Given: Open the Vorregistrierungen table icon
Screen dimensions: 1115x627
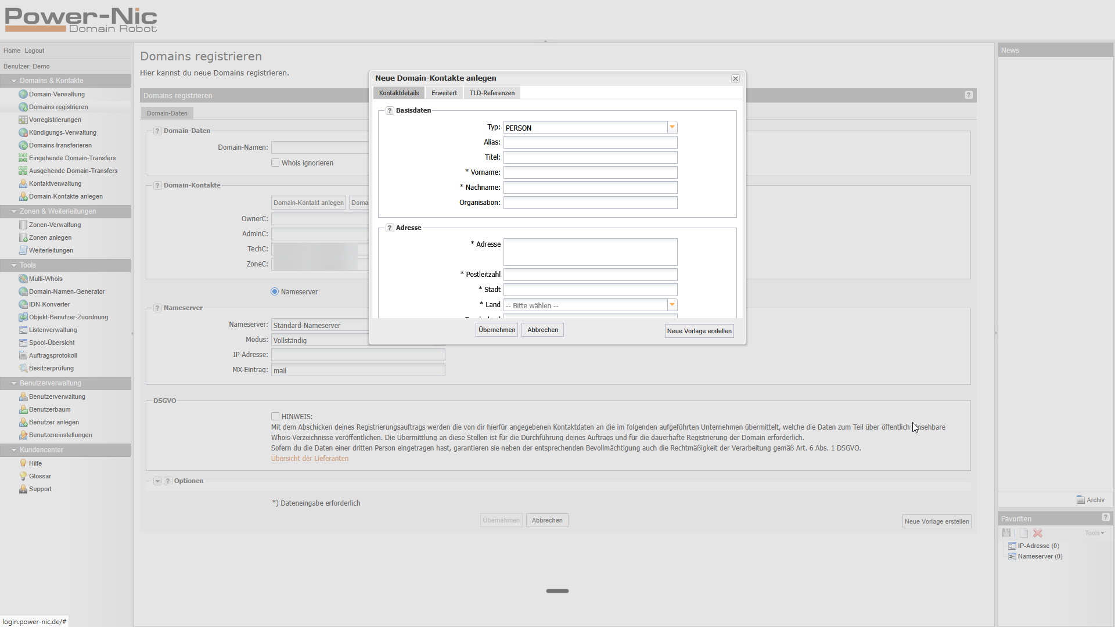Looking at the screenshot, I should click(x=23, y=120).
